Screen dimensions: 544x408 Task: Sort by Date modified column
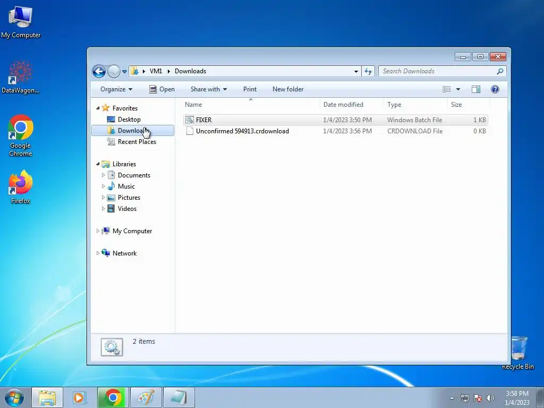coord(352,105)
